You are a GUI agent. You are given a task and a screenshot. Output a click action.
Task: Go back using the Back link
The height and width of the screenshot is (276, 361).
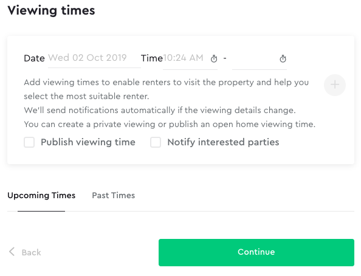click(25, 252)
